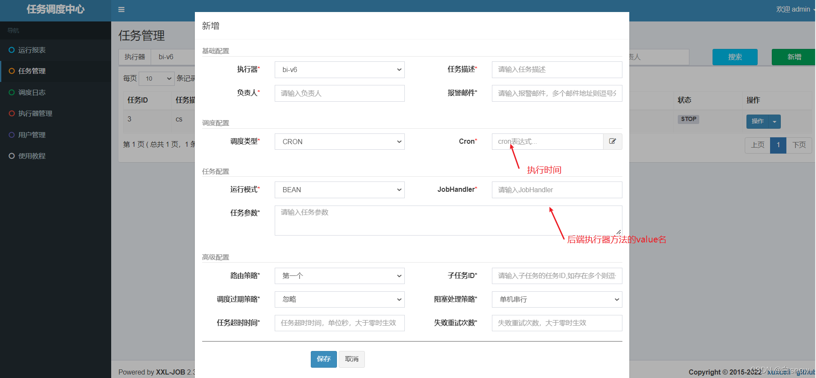Focus the 子任务ID input field
Image resolution: width=816 pixels, height=378 pixels.
point(557,276)
